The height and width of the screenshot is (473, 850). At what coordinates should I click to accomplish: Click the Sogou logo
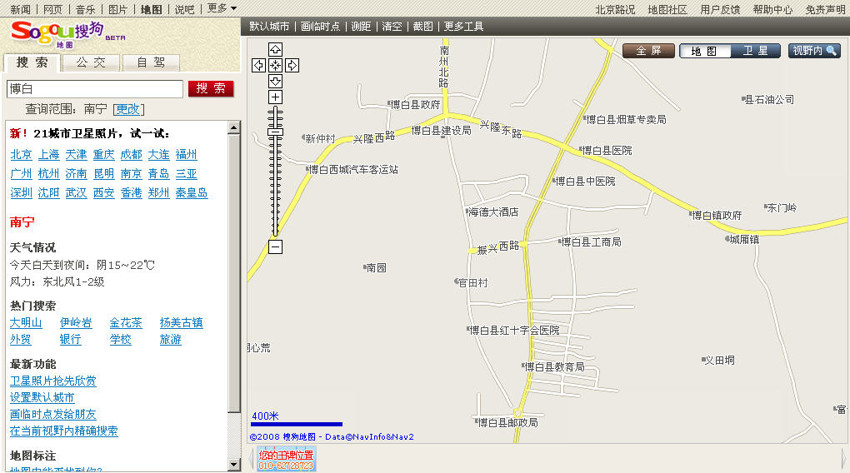tap(67, 33)
